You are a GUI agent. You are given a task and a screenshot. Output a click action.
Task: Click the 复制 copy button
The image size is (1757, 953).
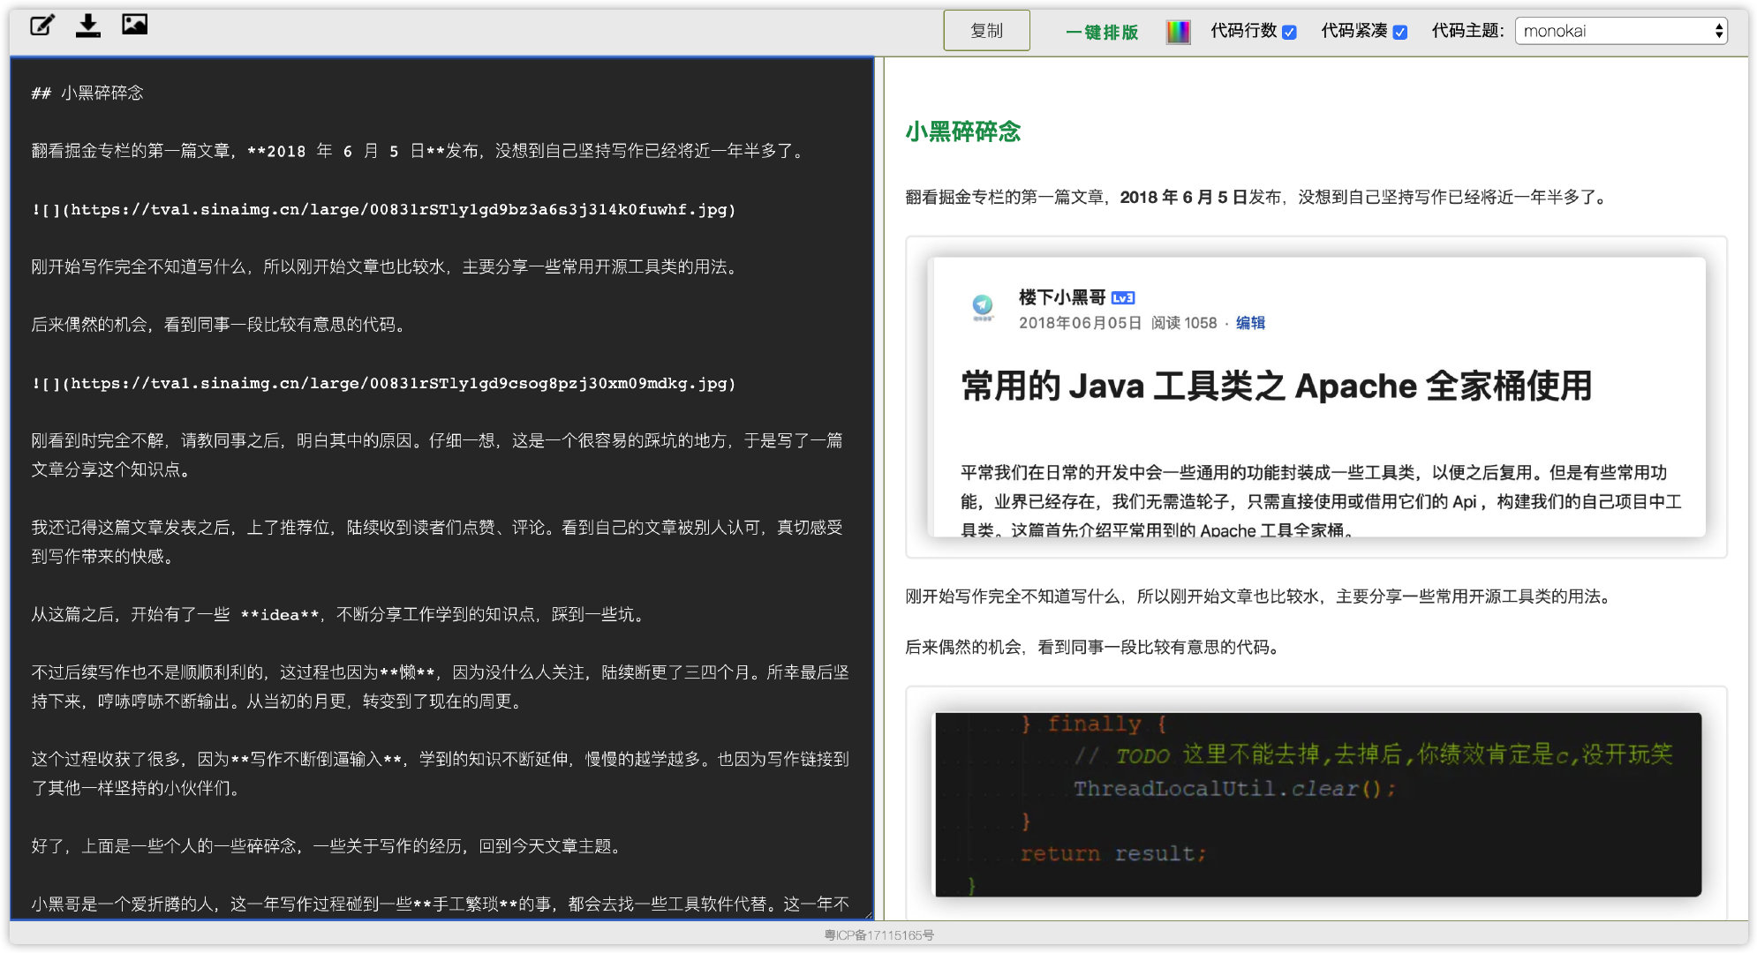[x=986, y=31]
